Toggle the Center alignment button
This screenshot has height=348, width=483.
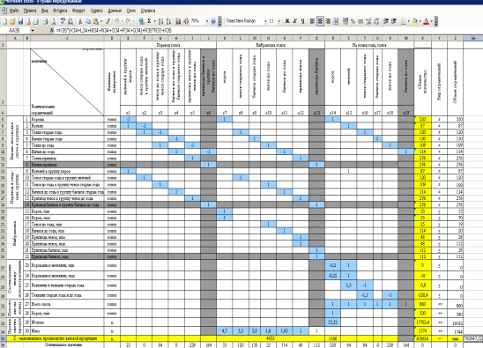pyautogui.click(x=320, y=21)
